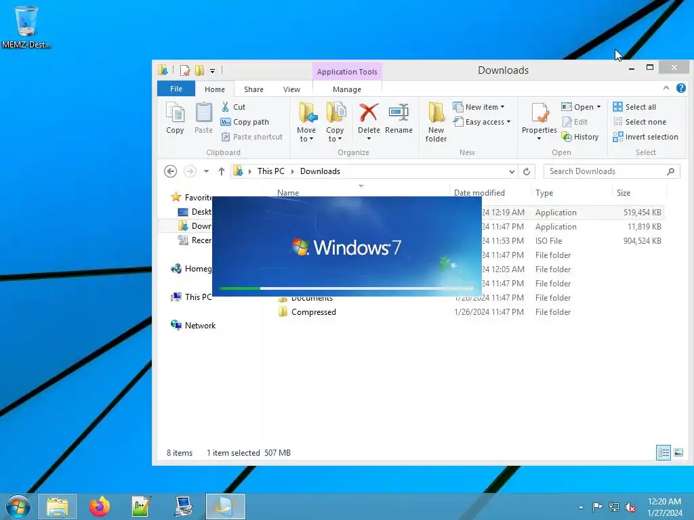Viewport: 694px width, 520px height.
Task: Open the MEMZ-Dest recycle bin desktop icon
Action: [26, 26]
